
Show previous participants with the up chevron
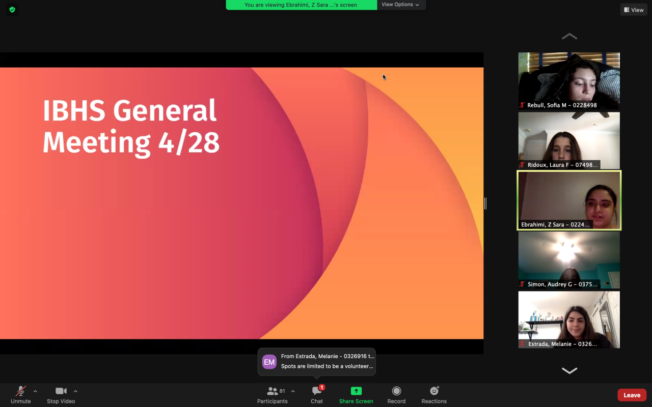[x=569, y=37]
